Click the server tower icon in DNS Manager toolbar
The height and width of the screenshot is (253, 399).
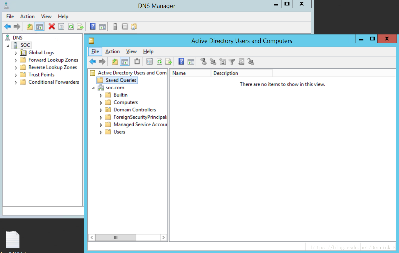115,27
